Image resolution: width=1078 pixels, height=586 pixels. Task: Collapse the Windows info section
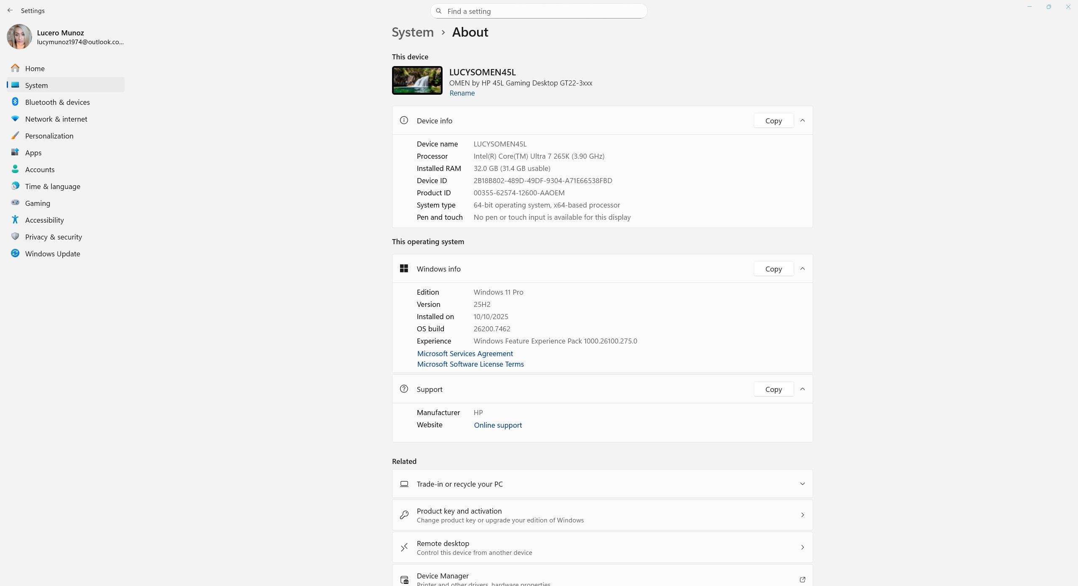[x=802, y=269]
